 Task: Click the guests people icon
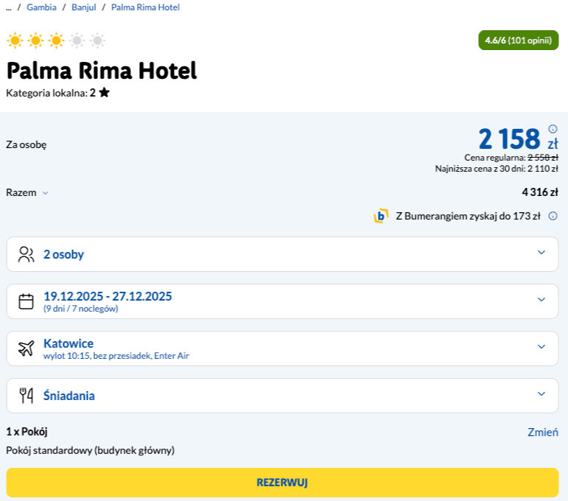[x=27, y=254]
